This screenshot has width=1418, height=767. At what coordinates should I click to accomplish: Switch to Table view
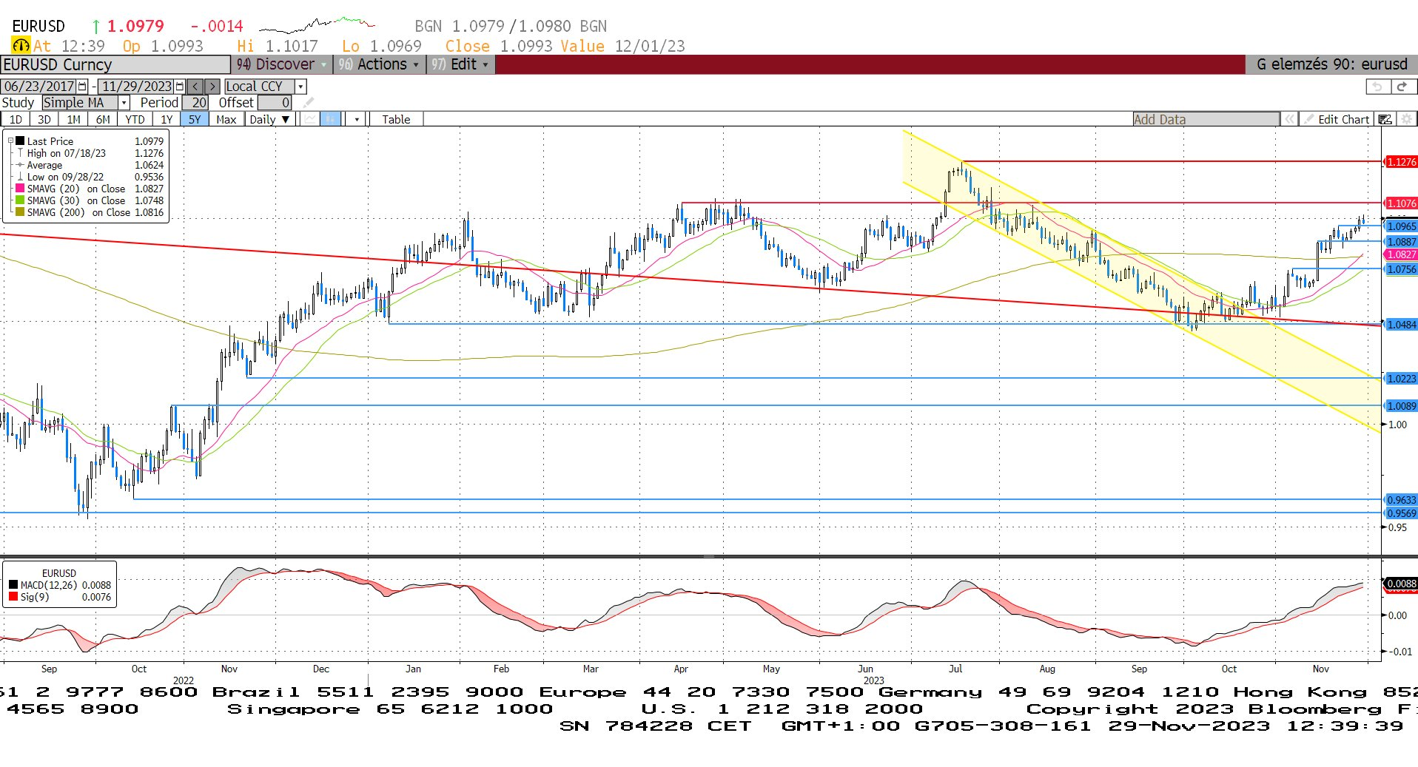(396, 119)
